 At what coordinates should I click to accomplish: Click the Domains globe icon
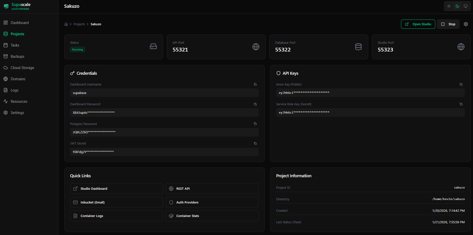tap(6, 79)
